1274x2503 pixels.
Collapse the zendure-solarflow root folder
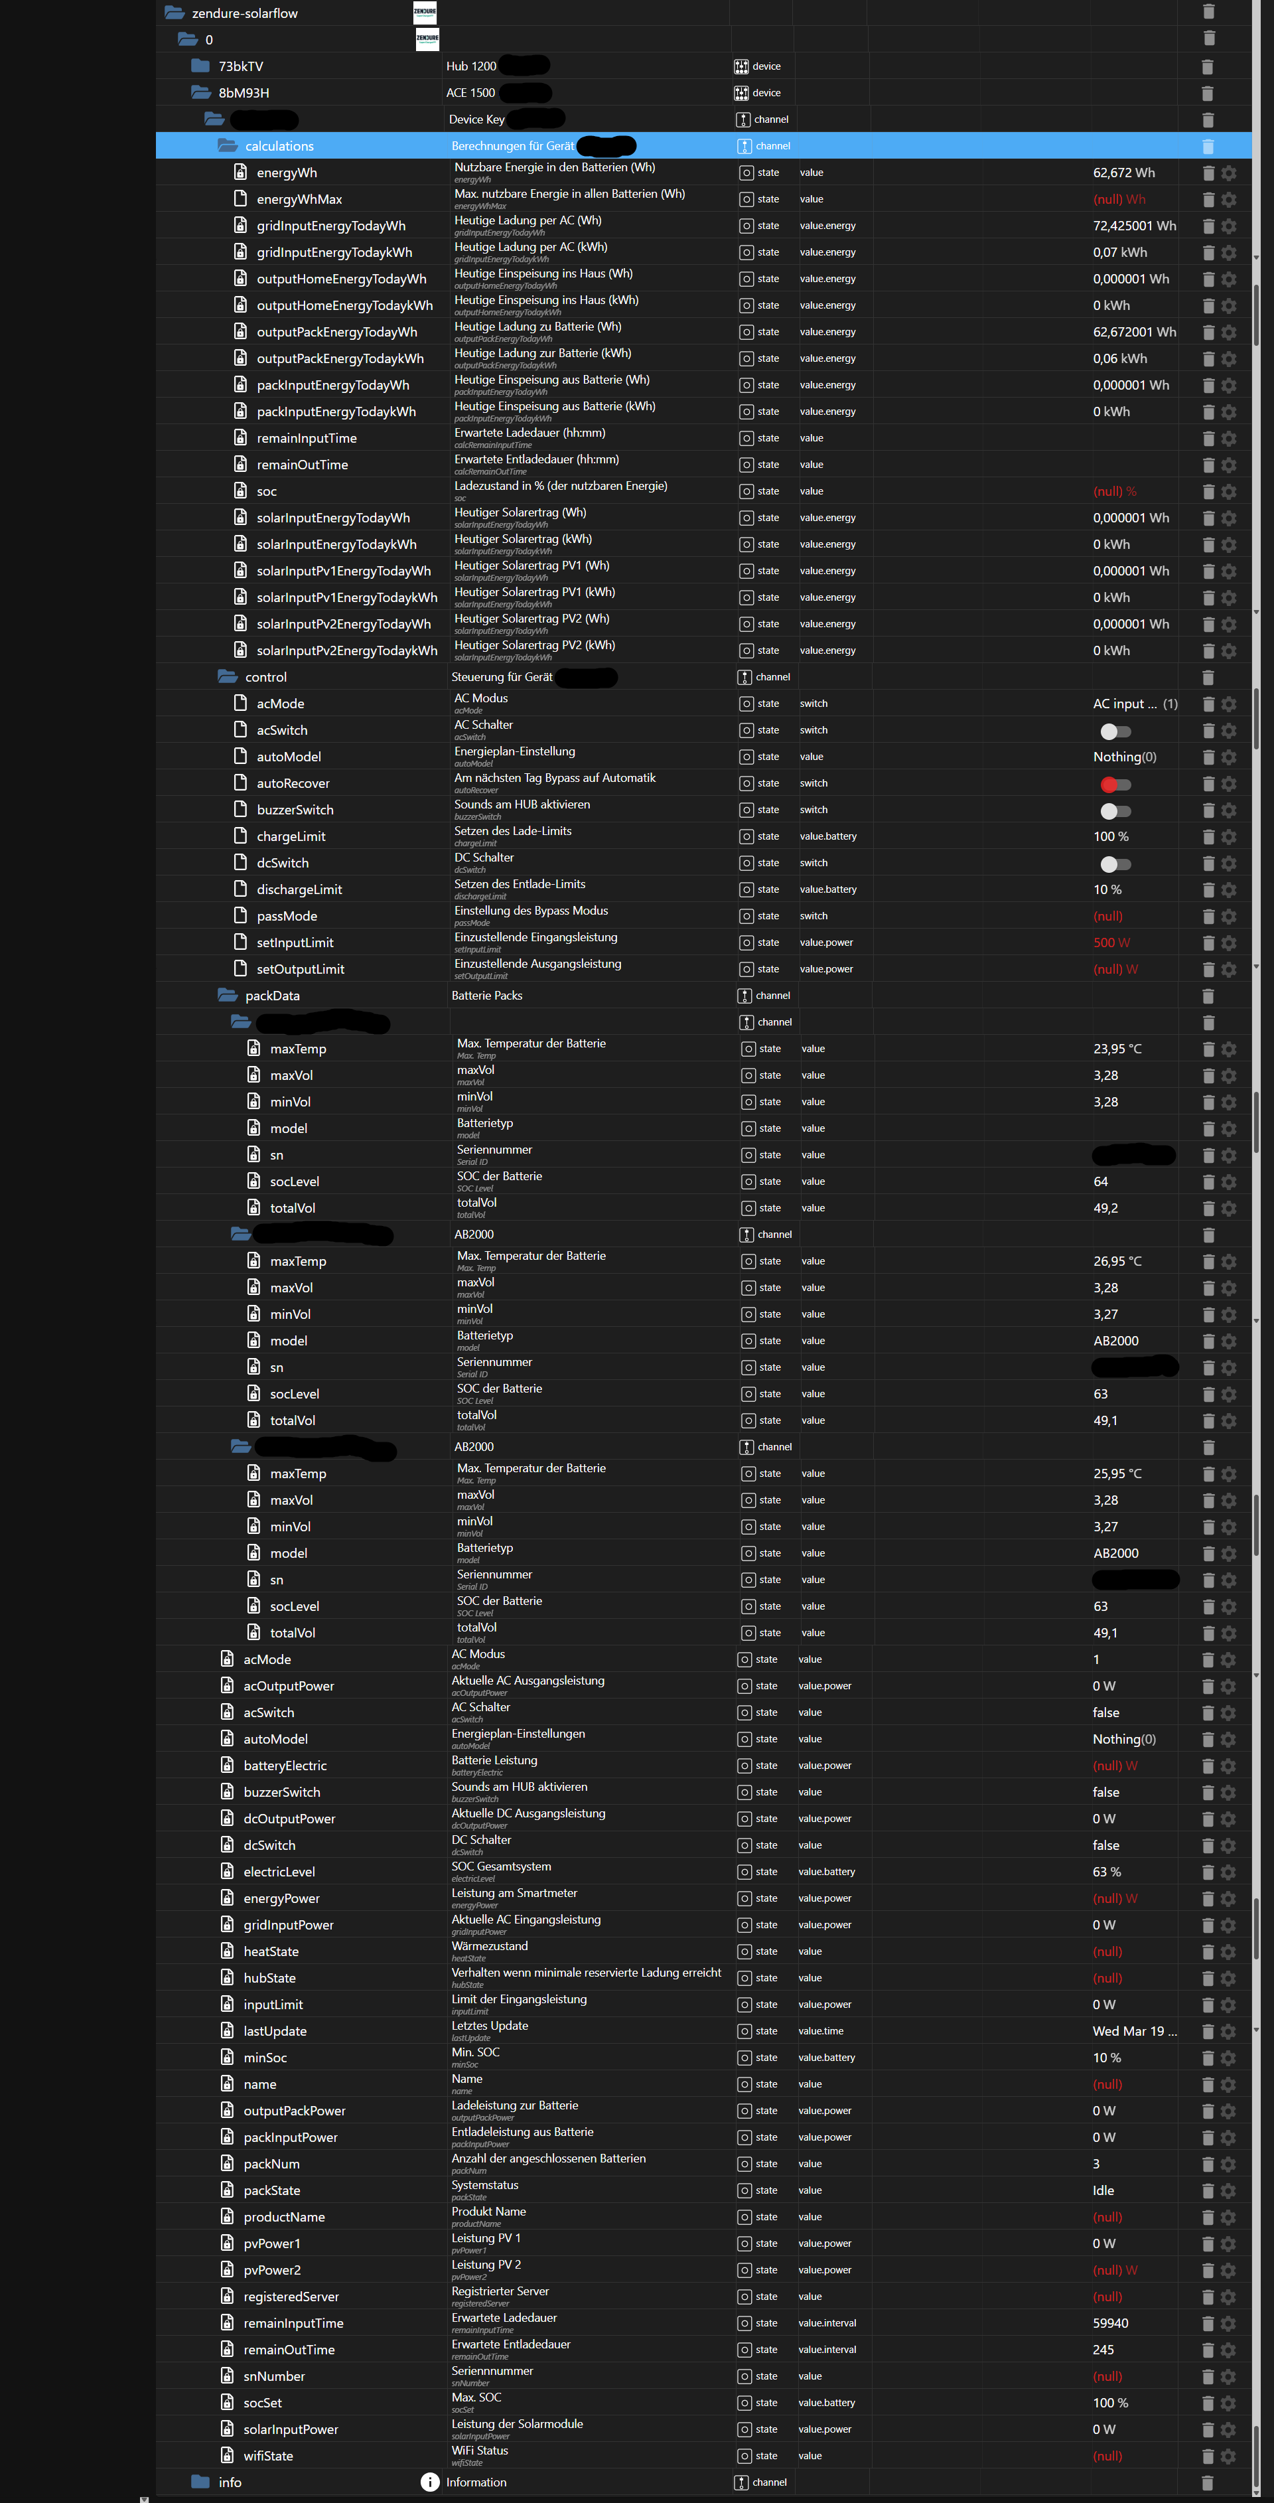coord(175,13)
